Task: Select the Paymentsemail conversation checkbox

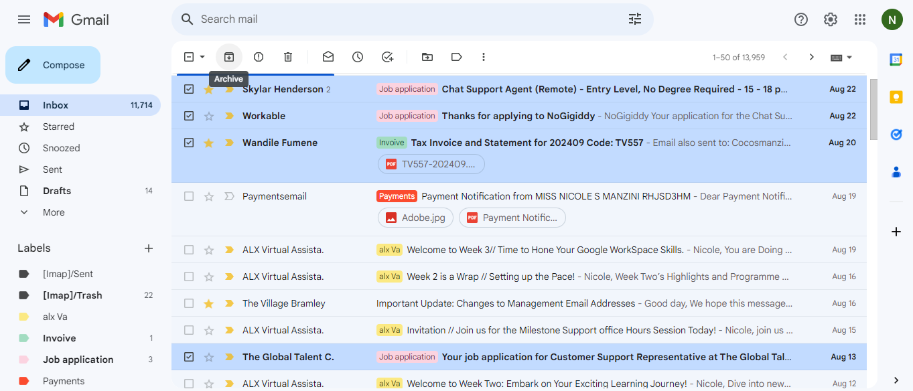Action: click(188, 195)
